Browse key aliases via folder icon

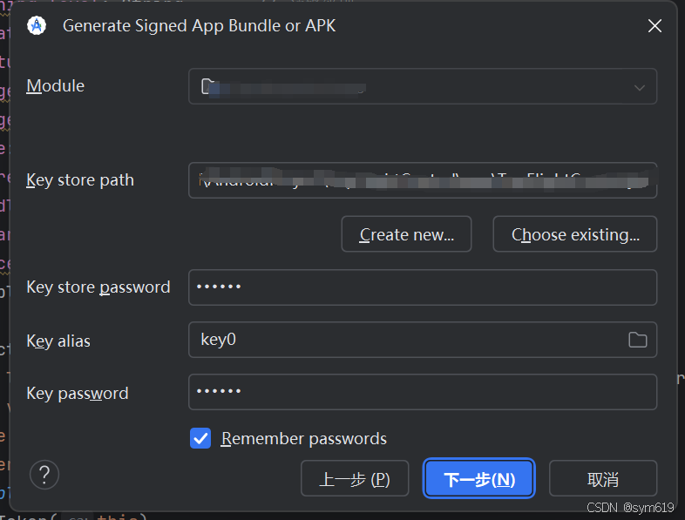[x=637, y=340]
